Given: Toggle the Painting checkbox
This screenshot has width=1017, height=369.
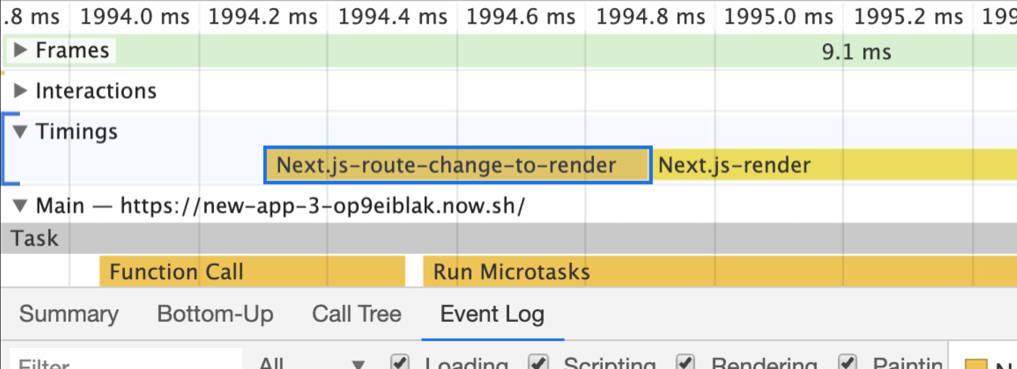Looking at the screenshot, I should click(x=847, y=362).
